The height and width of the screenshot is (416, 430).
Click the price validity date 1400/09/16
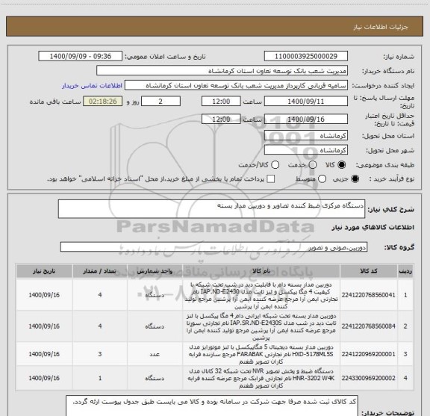click(306, 119)
